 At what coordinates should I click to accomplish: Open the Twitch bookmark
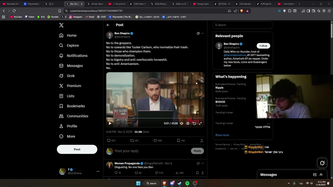click(x=29, y=17)
